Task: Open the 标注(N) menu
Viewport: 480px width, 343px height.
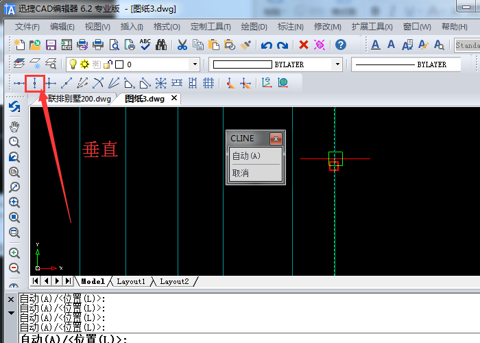Action: pos(291,27)
